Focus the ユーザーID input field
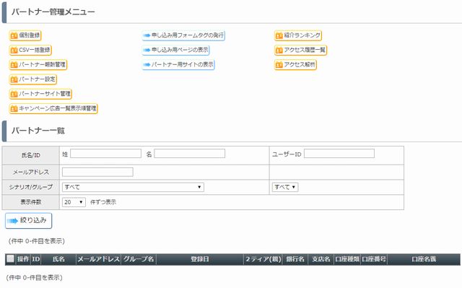Viewport: 462px width, 288px height. 339,154
